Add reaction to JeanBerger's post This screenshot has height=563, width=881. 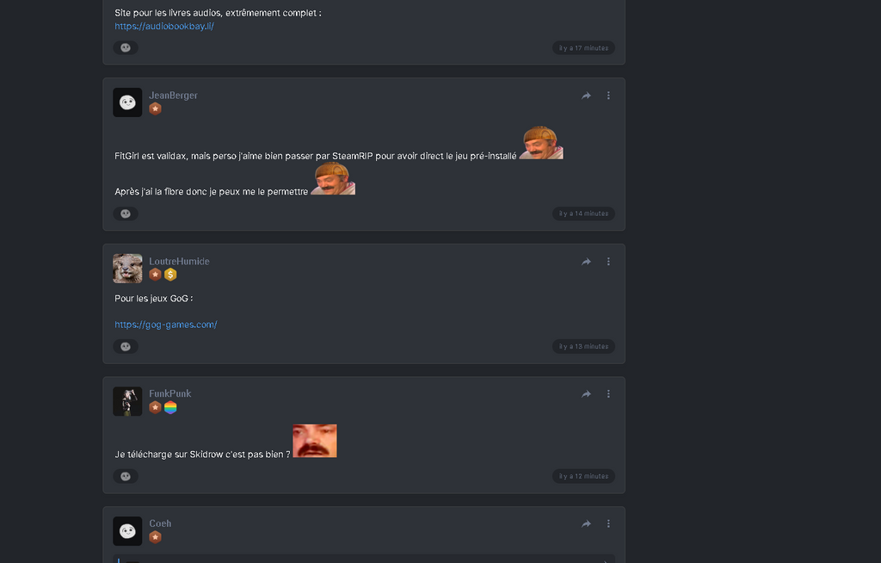pos(126,213)
